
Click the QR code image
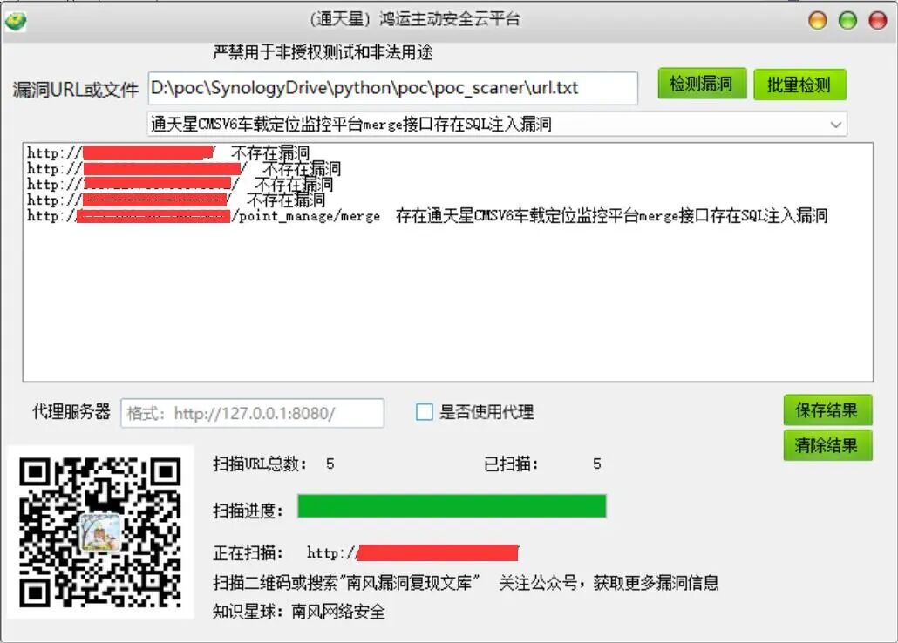click(100, 532)
